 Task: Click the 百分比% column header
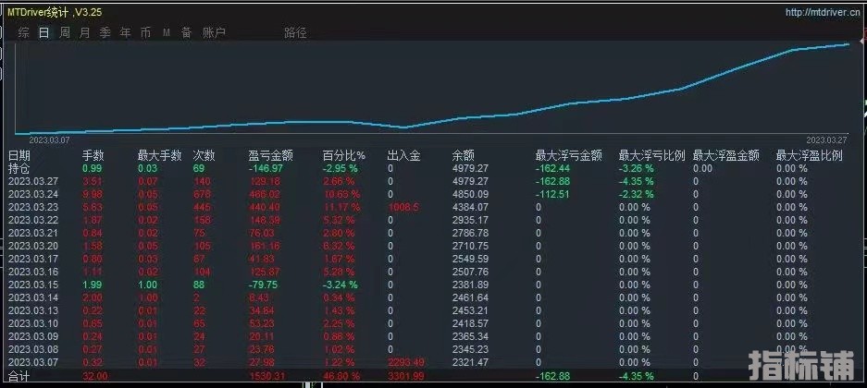point(344,156)
